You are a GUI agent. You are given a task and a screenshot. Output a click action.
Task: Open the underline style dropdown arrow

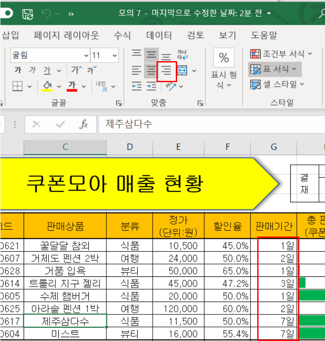[x=59, y=71]
